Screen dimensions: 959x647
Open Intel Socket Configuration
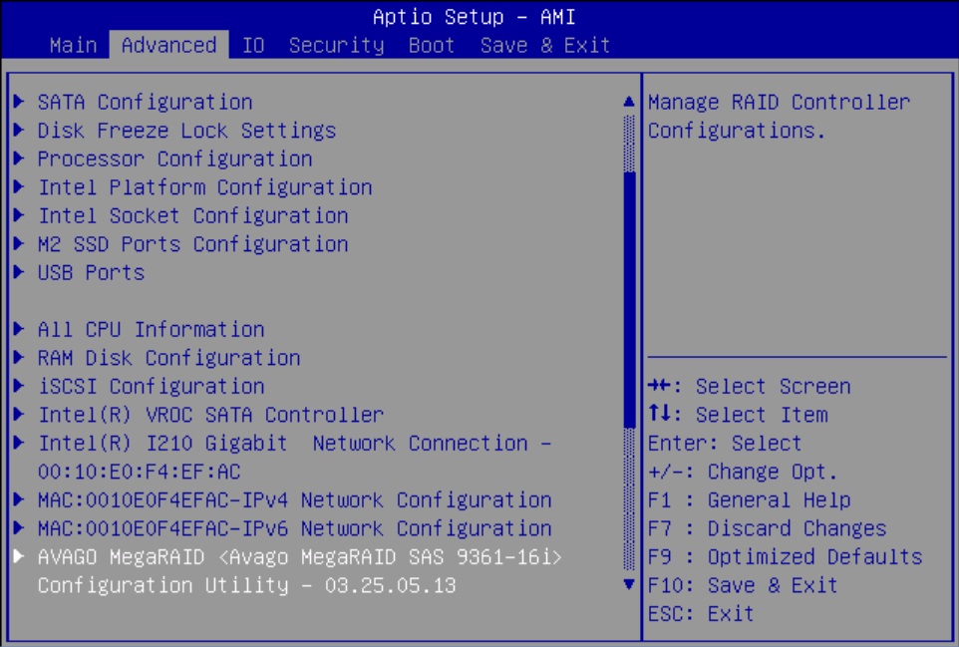click(192, 216)
